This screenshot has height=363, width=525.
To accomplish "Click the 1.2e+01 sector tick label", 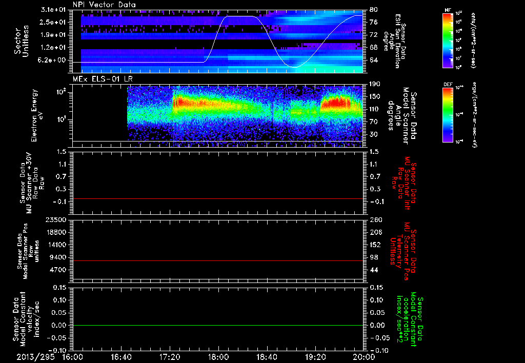I will tap(54, 48).
